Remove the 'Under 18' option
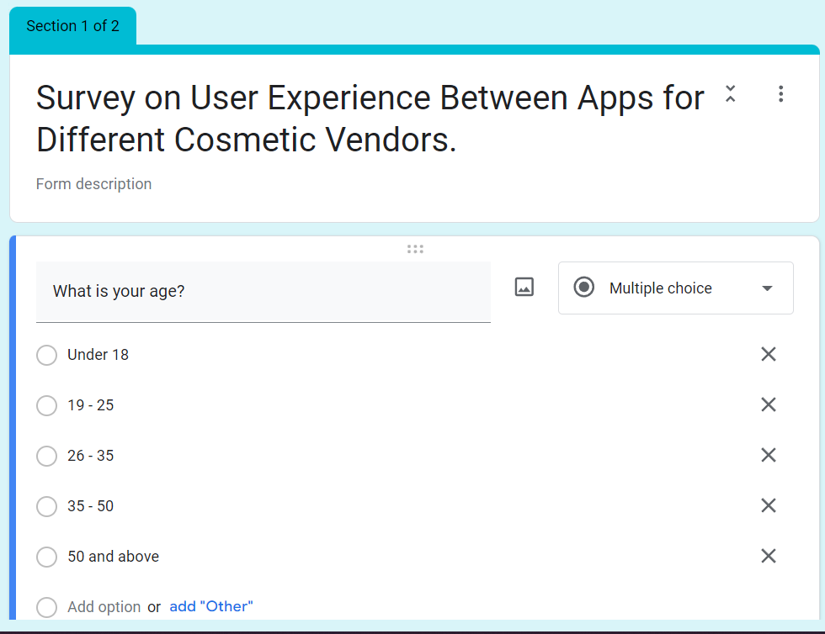Image resolution: width=825 pixels, height=634 pixels. click(x=769, y=354)
